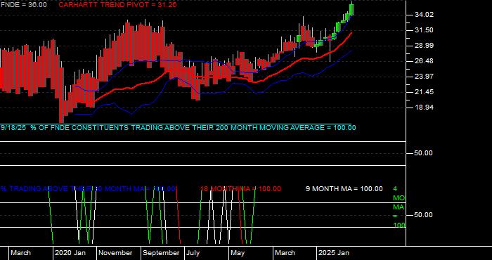
Task: Click the March label beside 2025 Jan
Action: 285,253
